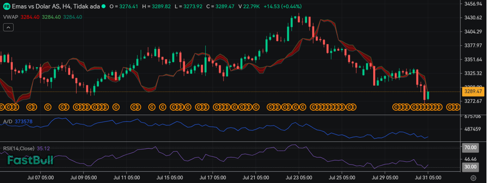This screenshot has width=488, height=183.
Task: Click the RSI value 35.12
Action: (x=43, y=149)
